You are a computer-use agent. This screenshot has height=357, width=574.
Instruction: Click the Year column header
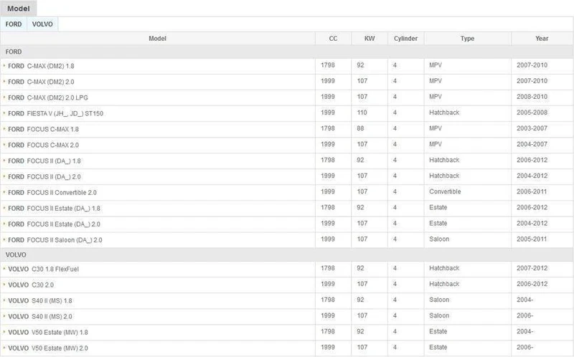[x=542, y=39]
